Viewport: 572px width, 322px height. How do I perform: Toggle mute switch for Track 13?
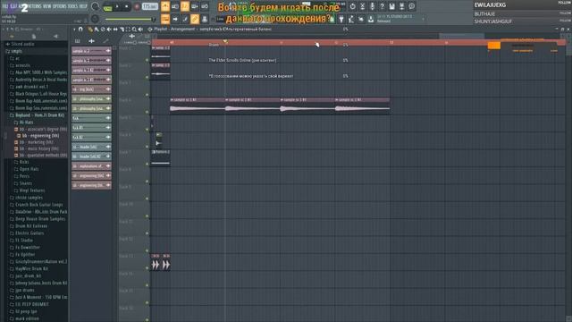click(x=147, y=268)
